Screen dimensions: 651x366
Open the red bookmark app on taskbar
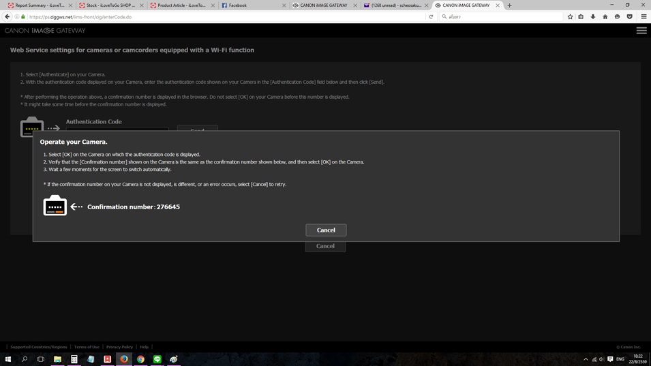pyautogui.click(x=107, y=359)
